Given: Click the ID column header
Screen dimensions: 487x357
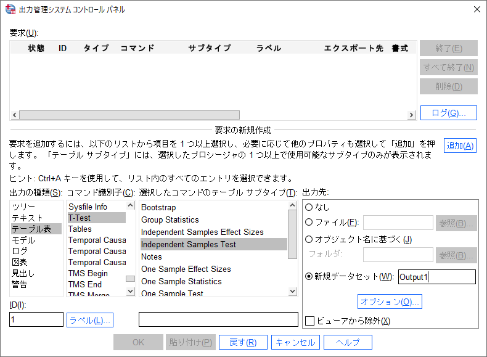Looking at the screenshot, I should [x=62, y=48].
